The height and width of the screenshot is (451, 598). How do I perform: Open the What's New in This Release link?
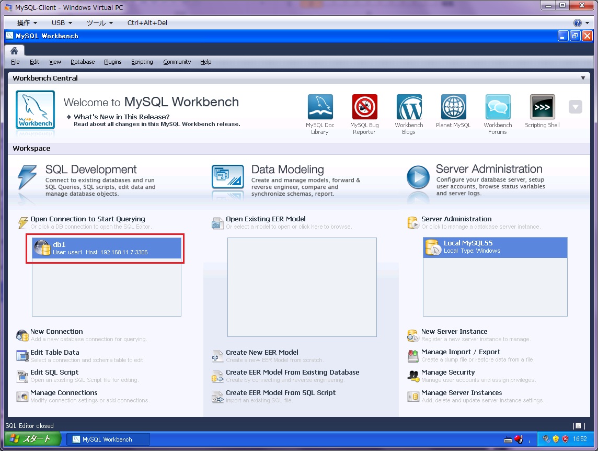pyautogui.click(x=122, y=117)
